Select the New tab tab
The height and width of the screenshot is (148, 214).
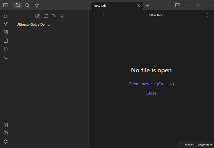(117, 6)
